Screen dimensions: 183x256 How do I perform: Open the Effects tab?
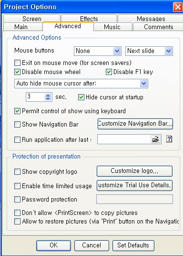89,19
